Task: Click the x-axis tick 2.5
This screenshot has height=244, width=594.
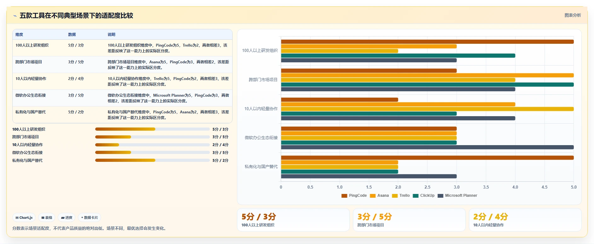Action: [x=427, y=187]
